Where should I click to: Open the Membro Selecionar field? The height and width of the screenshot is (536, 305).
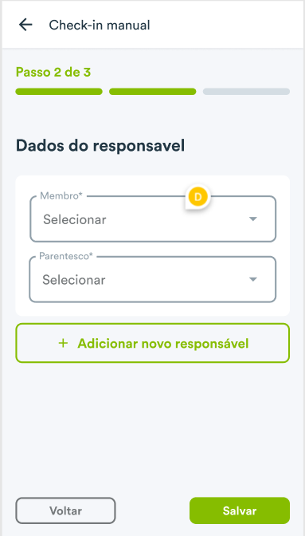click(x=153, y=219)
